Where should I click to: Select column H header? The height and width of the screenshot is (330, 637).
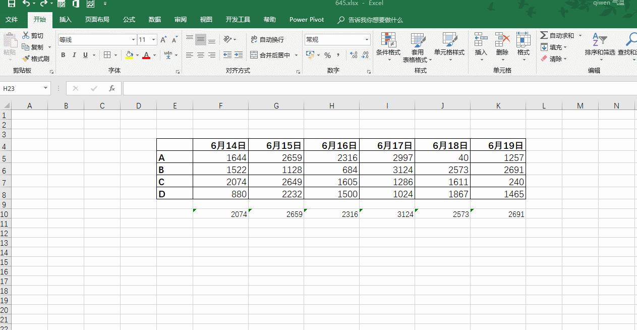[331, 105]
